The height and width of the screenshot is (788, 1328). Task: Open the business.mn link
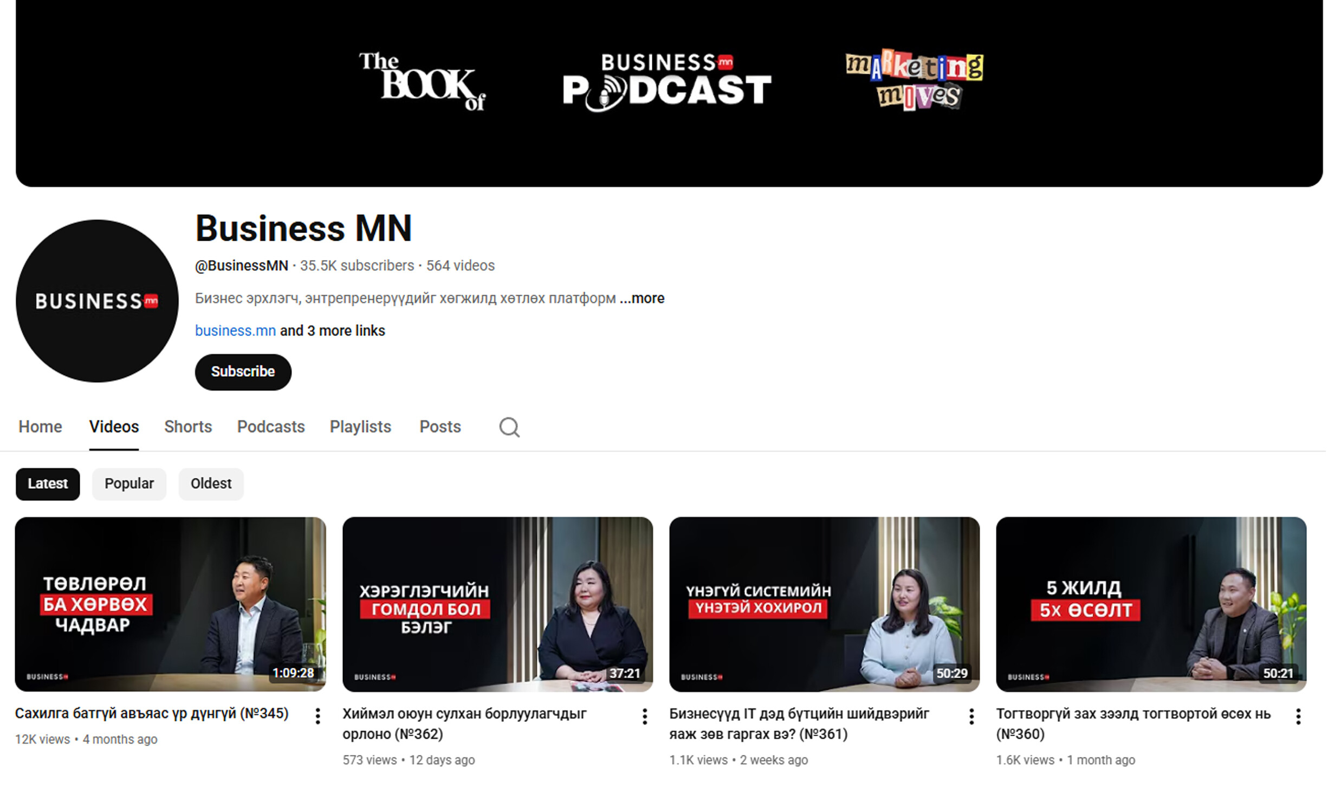(235, 331)
